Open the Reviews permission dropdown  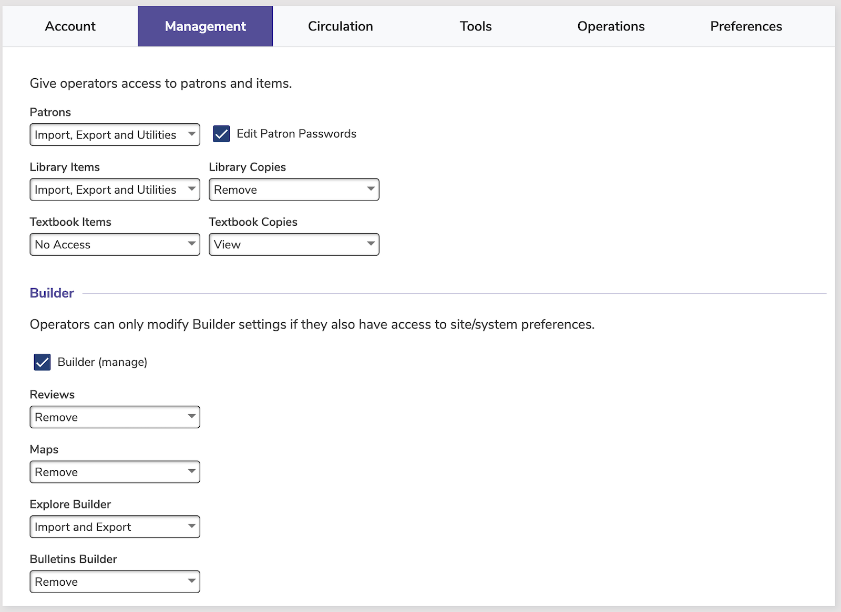point(115,417)
